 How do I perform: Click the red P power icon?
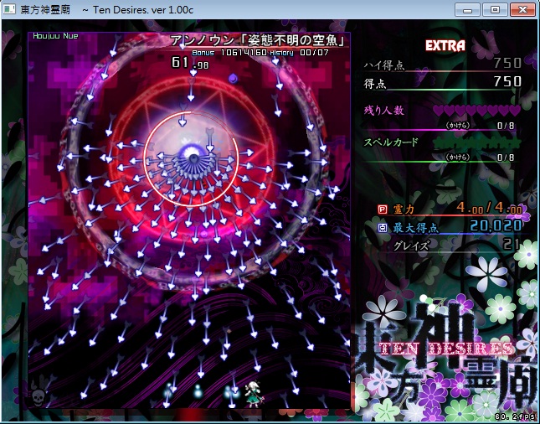click(383, 209)
